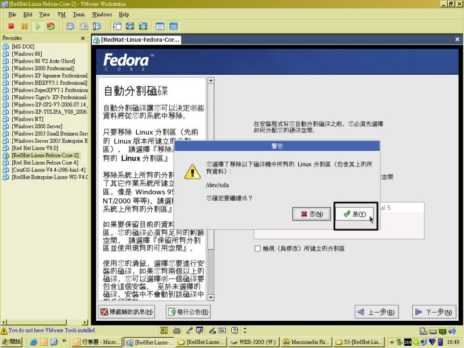Open the File menu
The height and width of the screenshot is (348, 464).
click(x=12, y=14)
